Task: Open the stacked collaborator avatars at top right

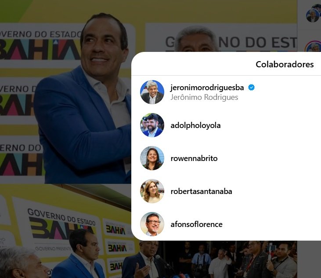Action: click(x=313, y=13)
